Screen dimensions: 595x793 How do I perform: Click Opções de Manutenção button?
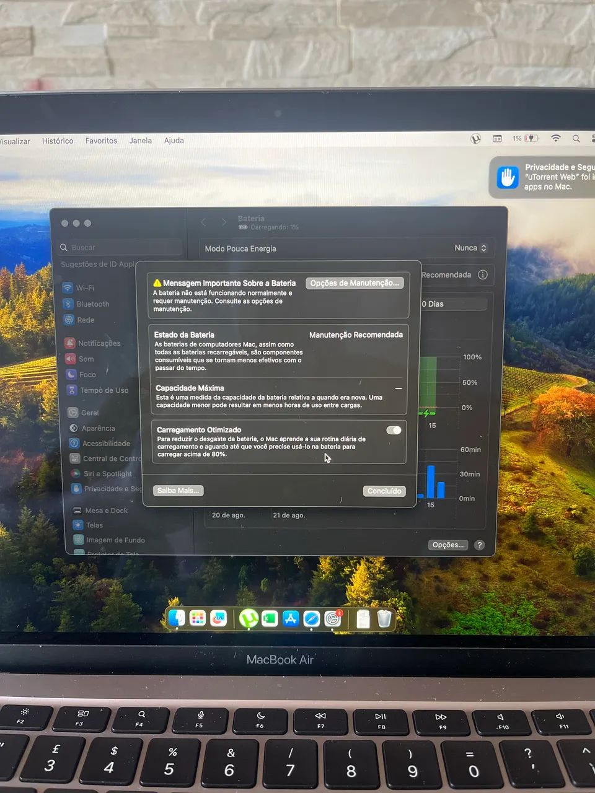click(x=355, y=283)
